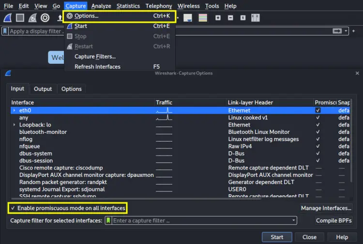The width and height of the screenshot is (363, 244).
Task: Click the Wireshark fin icon in the dialog title
Action: coord(8,73)
